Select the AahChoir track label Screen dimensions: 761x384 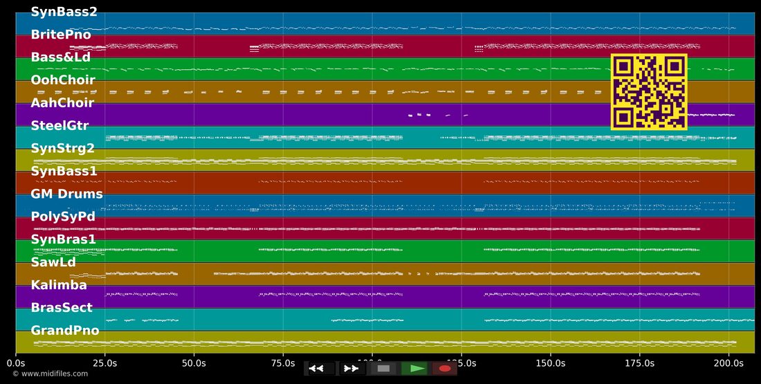pyautogui.click(x=62, y=103)
